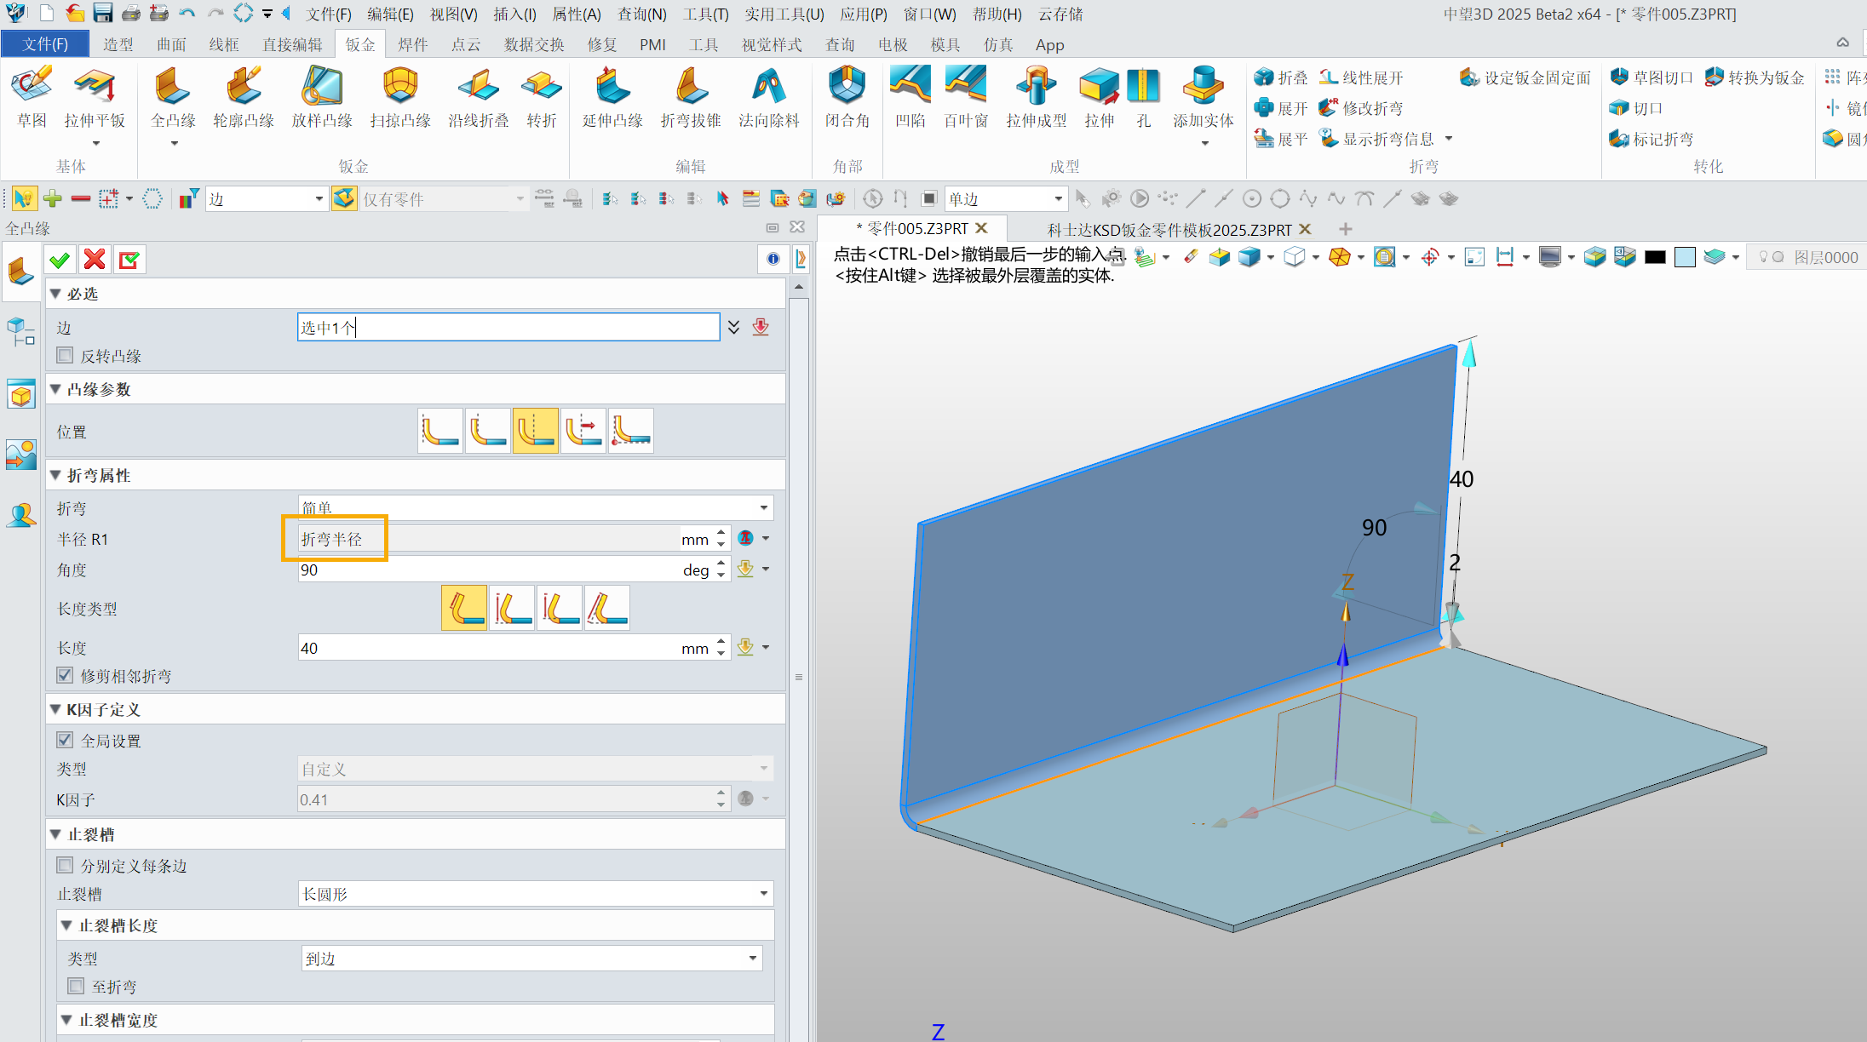The width and height of the screenshot is (1867, 1042).
Task: Choose the second 长度类型 icon
Action: point(512,608)
